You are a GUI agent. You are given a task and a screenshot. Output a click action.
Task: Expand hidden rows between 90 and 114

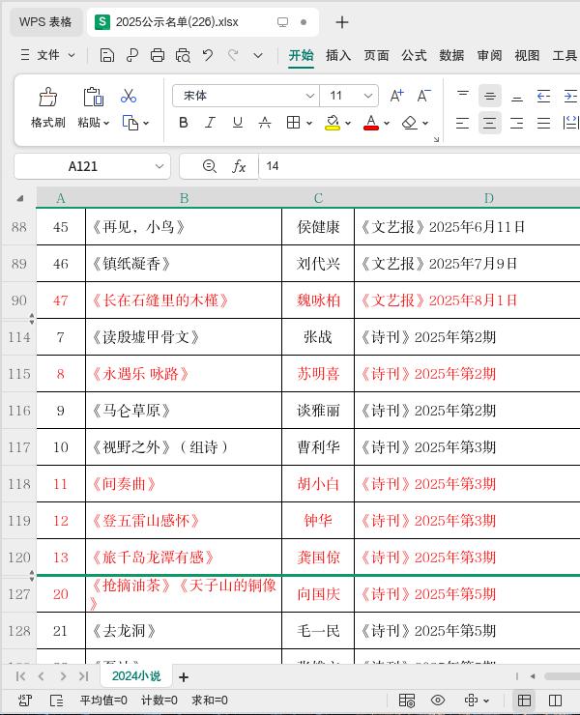32,318
